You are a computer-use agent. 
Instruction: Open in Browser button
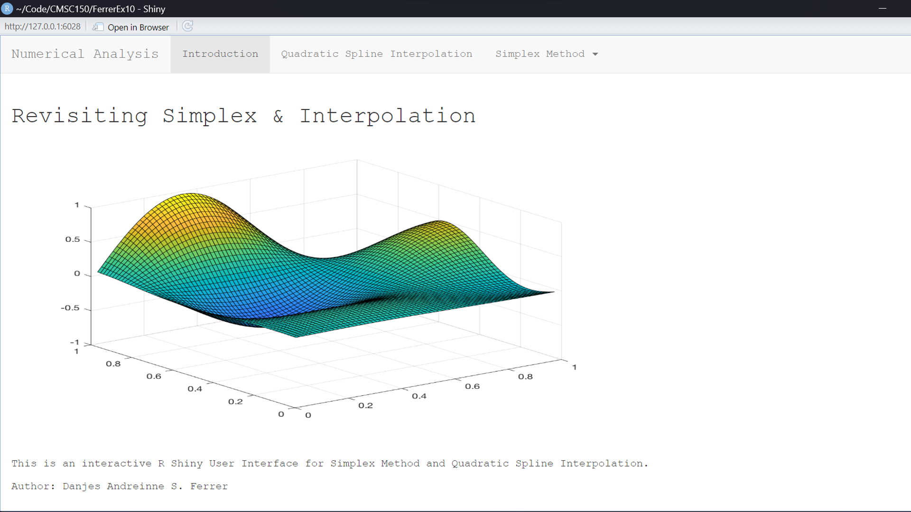(x=131, y=27)
